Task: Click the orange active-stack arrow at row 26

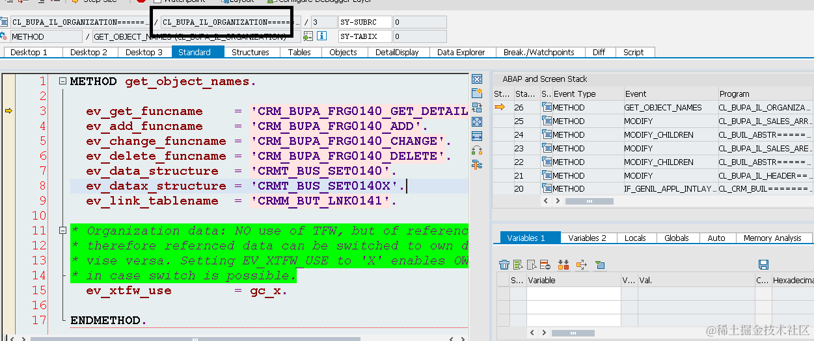Action: pos(500,107)
